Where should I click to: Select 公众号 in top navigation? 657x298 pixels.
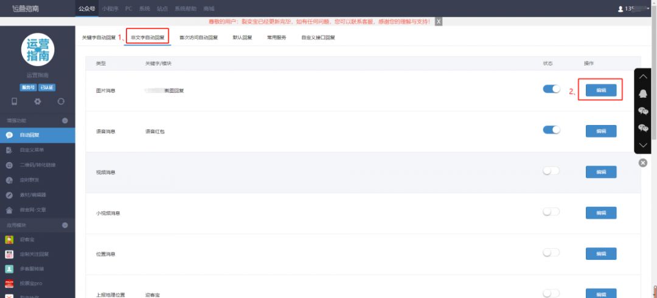pyautogui.click(x=87, y=8)
